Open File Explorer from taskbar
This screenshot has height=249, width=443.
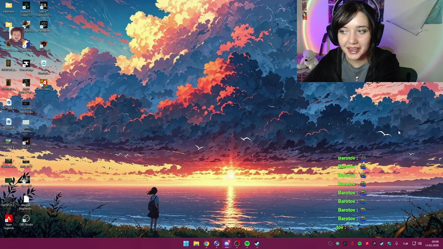click(196, 243)
